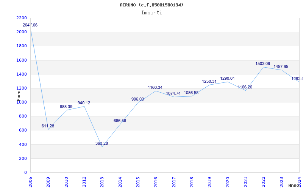Click the 1457.95 data label
This screenshot has width=303, height=189.
point(281,67)
